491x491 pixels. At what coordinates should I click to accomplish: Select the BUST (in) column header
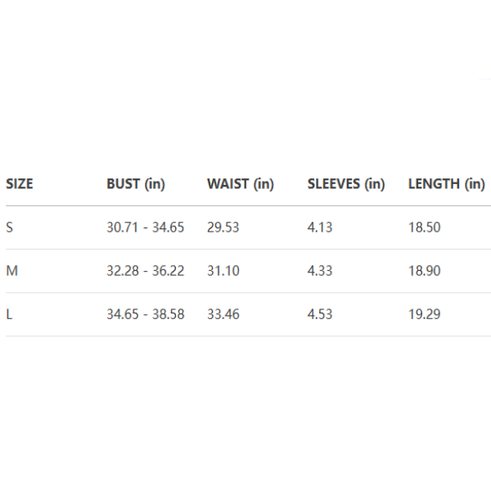pyautogui.click(x=136, y=184)
